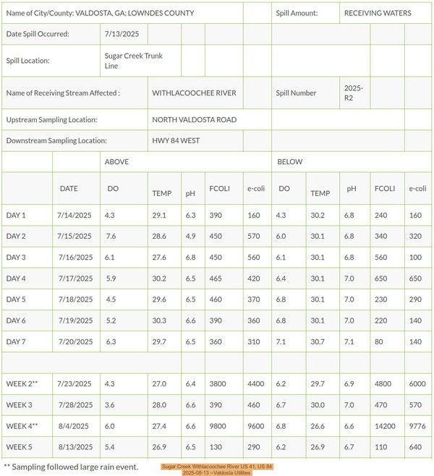Select WEEK 4 below e-coli value 9776
This screenshot has width=434, height=476.
(x=417, y=426)
